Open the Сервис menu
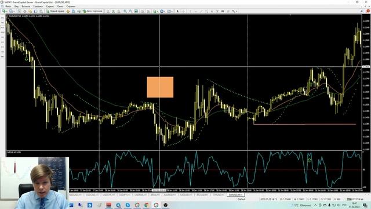 50,6
